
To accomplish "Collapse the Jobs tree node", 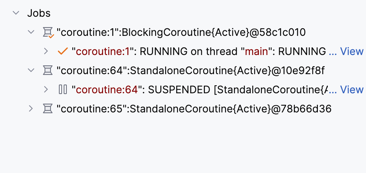I will pos(16,13).
